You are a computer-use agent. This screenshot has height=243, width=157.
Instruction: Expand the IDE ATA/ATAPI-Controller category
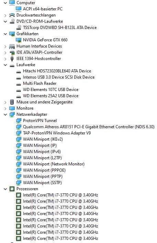[5, 52]
